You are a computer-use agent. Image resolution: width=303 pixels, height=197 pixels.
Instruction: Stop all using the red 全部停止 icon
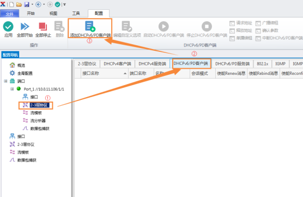43,27
